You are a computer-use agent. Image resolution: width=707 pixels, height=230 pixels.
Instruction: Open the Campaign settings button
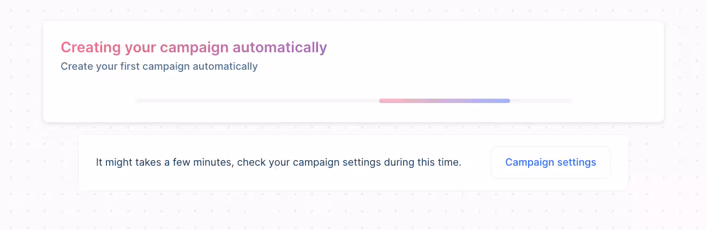(x=550, y=162)
